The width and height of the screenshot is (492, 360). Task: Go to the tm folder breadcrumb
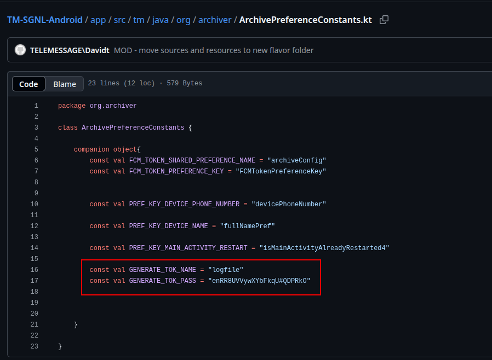click(x=139, y=20)
